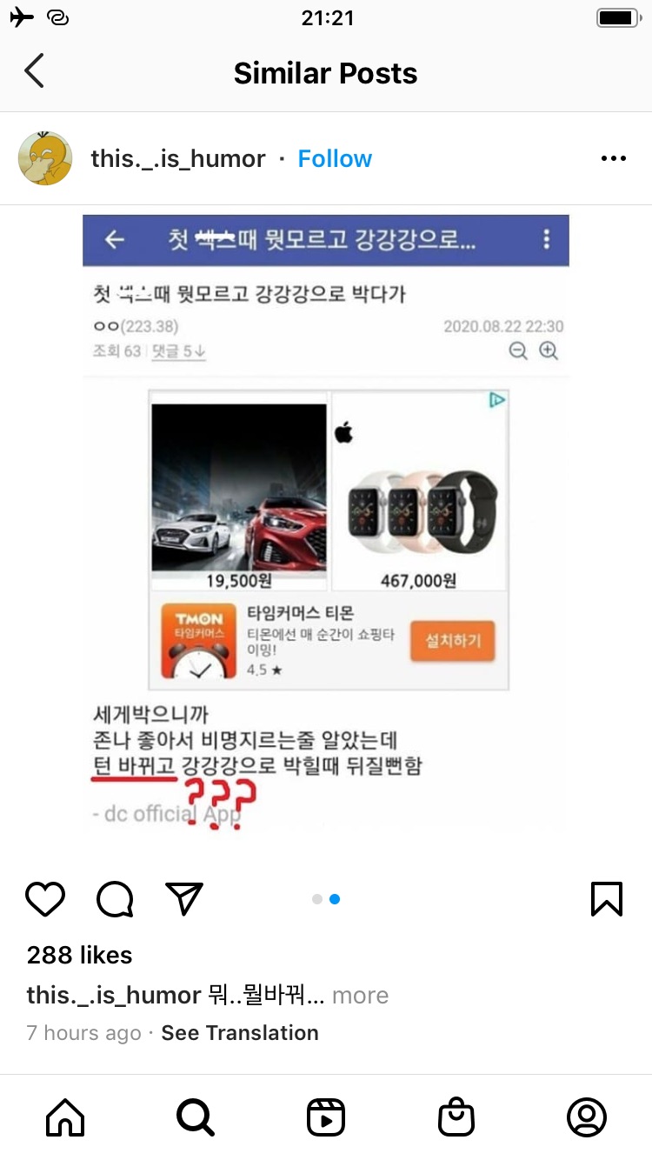652x1160 pixels.
Task: Share the post using the paper plane icon
Action: (x=183, y=899)
